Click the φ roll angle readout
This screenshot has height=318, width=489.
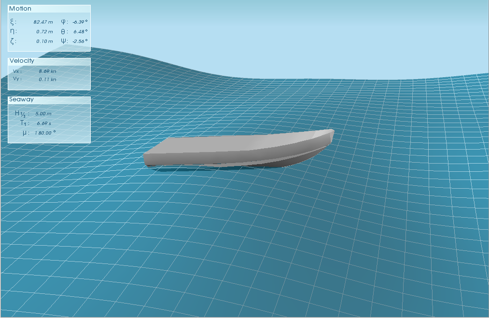(79, 22)
